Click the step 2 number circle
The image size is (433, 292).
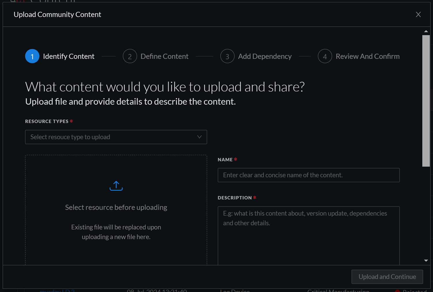pyautogui.click(x=130, y=56)
